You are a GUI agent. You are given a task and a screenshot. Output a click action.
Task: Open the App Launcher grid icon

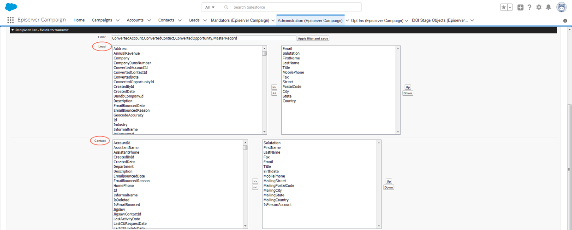10,20
